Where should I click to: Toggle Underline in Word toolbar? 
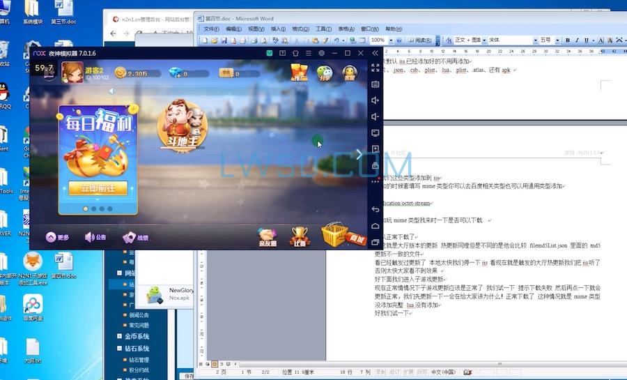pos(587,40)
